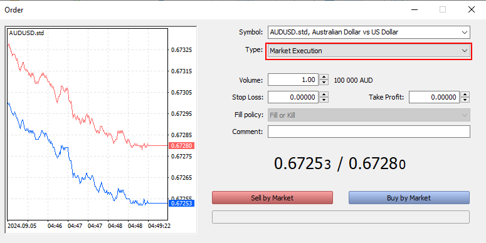
Task: Click the 04:49:22 time label on chart
Action: pyautogui.click(x=159, y=225)
